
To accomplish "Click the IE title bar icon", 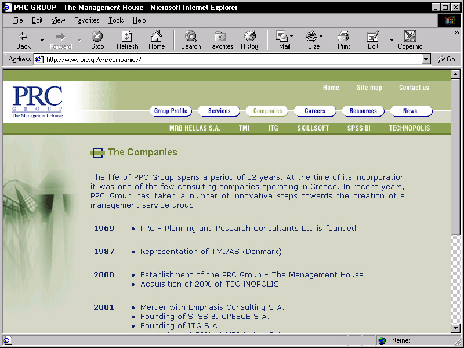I will click(8, 7).
